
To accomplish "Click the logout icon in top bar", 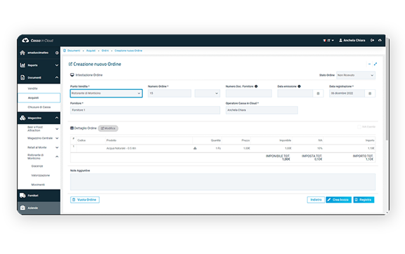I will pos(372,40).
